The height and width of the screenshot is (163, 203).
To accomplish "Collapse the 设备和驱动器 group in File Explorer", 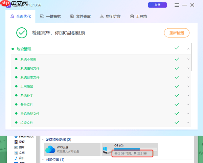I will click(43, 140).
